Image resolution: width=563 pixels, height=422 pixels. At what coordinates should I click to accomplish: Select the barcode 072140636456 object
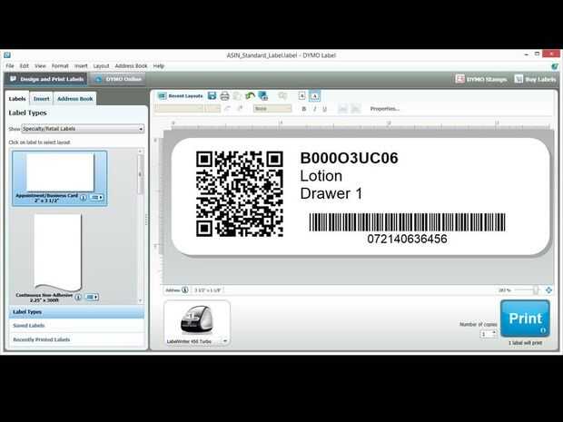coord(407,229)
